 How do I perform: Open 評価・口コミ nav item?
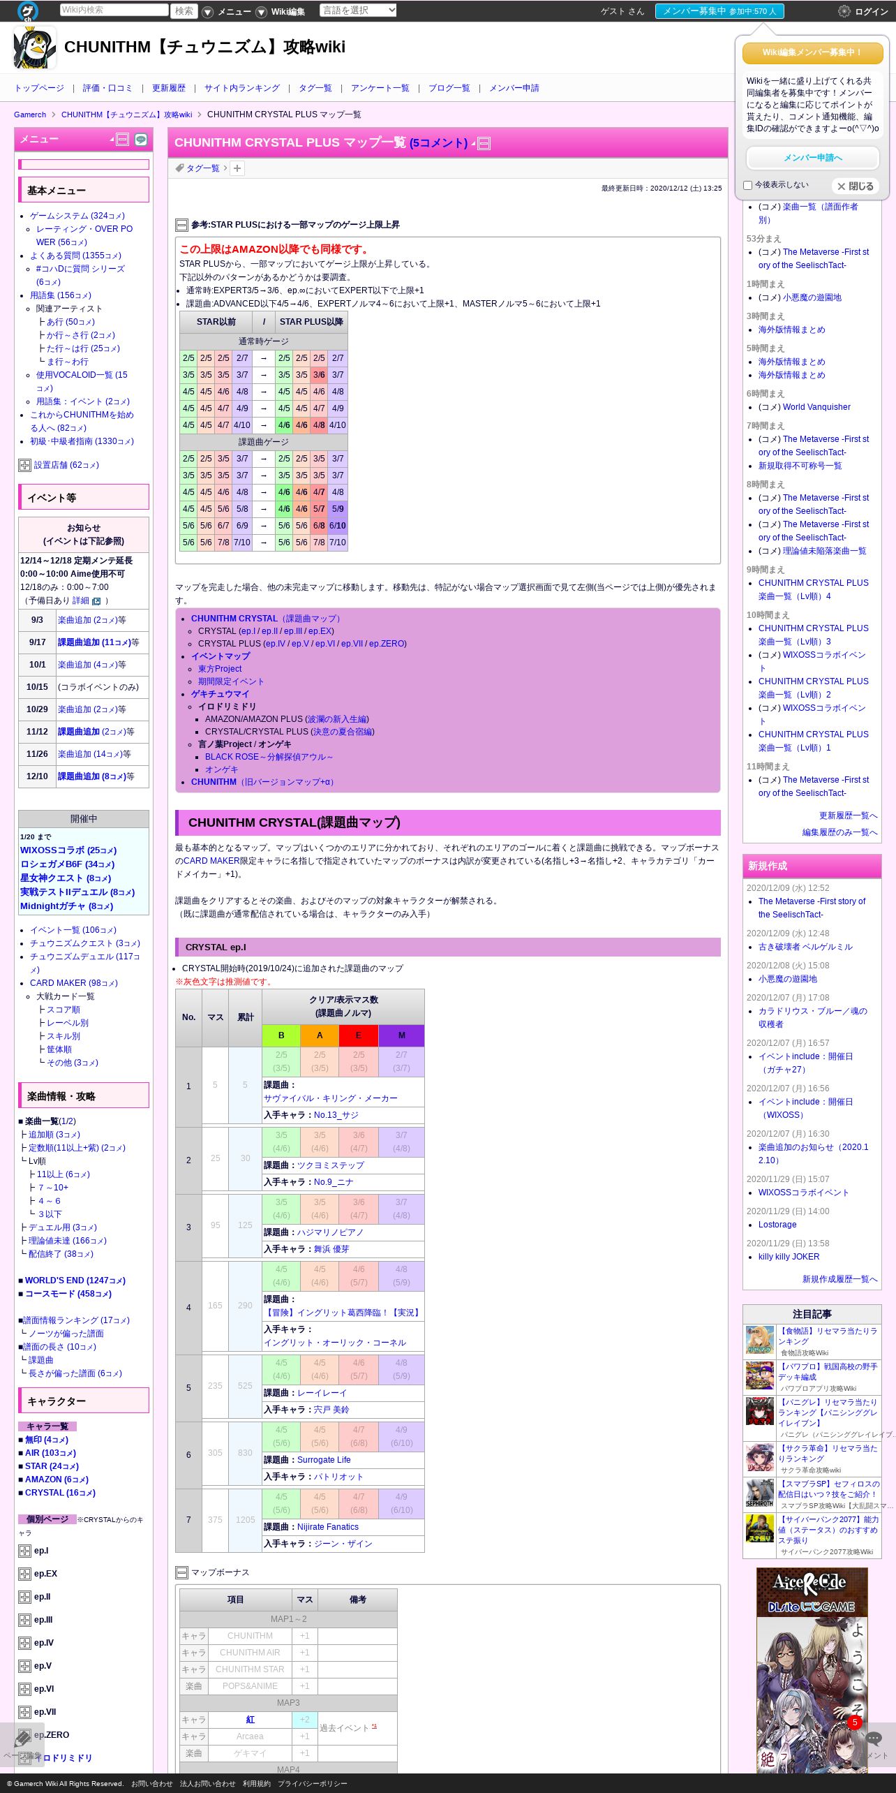click(107, 88)
